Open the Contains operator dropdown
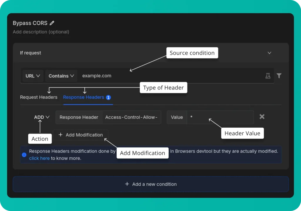Screen dimensions: 301x211 61,76
